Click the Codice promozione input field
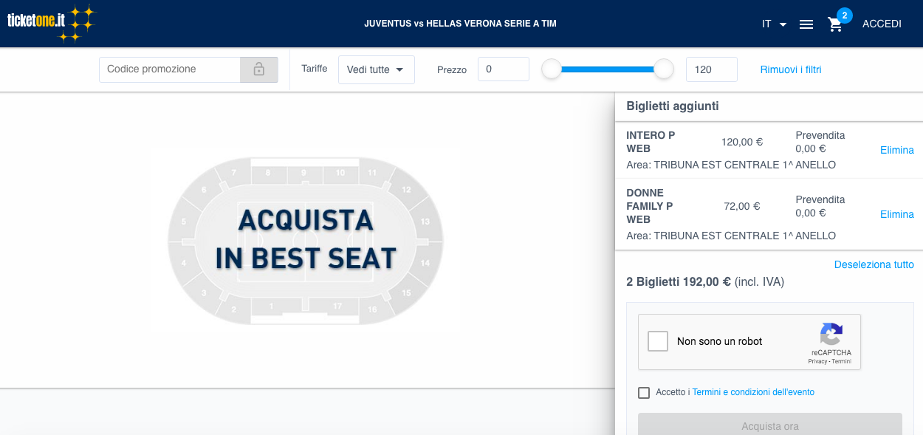 tap(170, 69)
